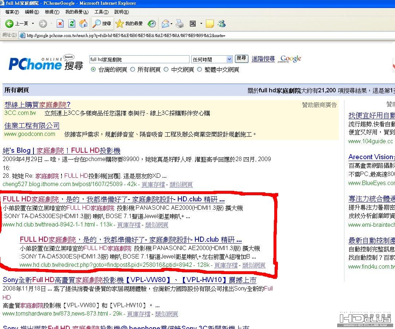Open the 檢視(V) menu

pyautogui.click(x=52, y=12)
